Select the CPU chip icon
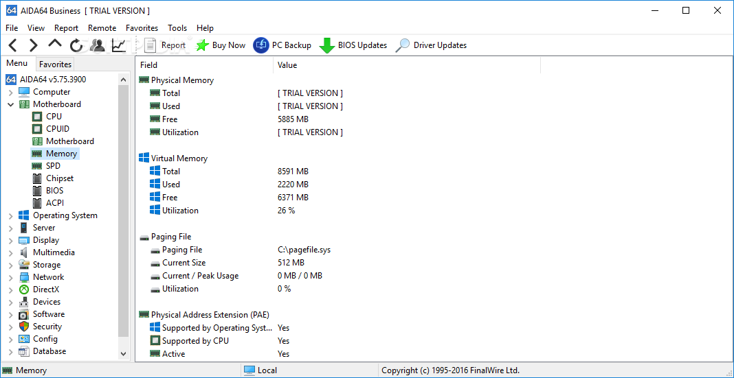 (37, 117)
